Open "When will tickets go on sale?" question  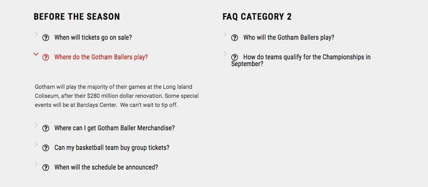coord(93,37)
